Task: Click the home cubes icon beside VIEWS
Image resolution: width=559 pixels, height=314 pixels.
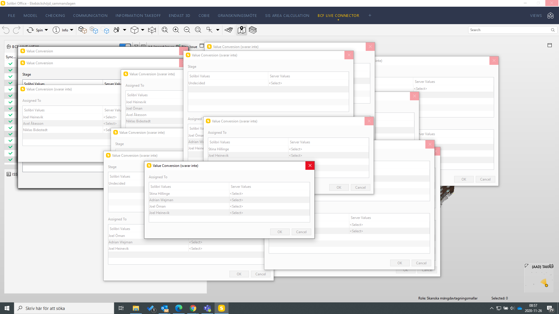Action: 550,16
